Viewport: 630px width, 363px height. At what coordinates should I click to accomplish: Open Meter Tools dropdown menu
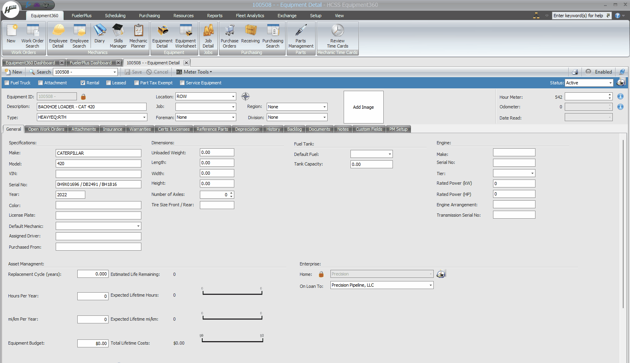tap(194, 72)
